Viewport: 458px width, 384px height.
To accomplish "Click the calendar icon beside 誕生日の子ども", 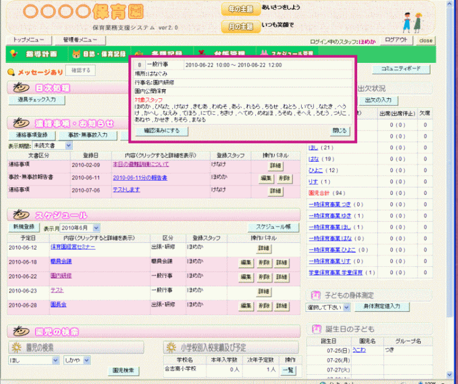I will click(316, 329).
